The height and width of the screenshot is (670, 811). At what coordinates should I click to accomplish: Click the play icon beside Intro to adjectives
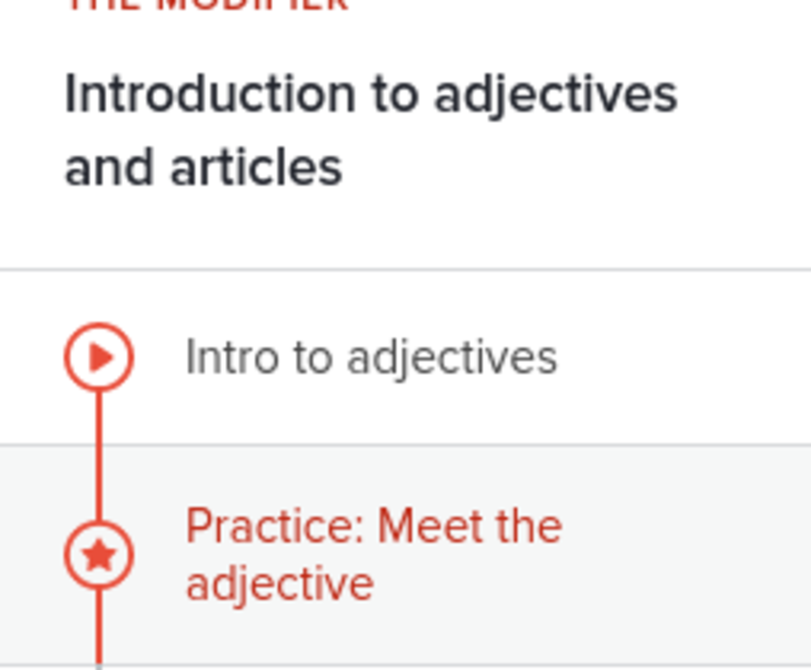click(x=99, y=357)
